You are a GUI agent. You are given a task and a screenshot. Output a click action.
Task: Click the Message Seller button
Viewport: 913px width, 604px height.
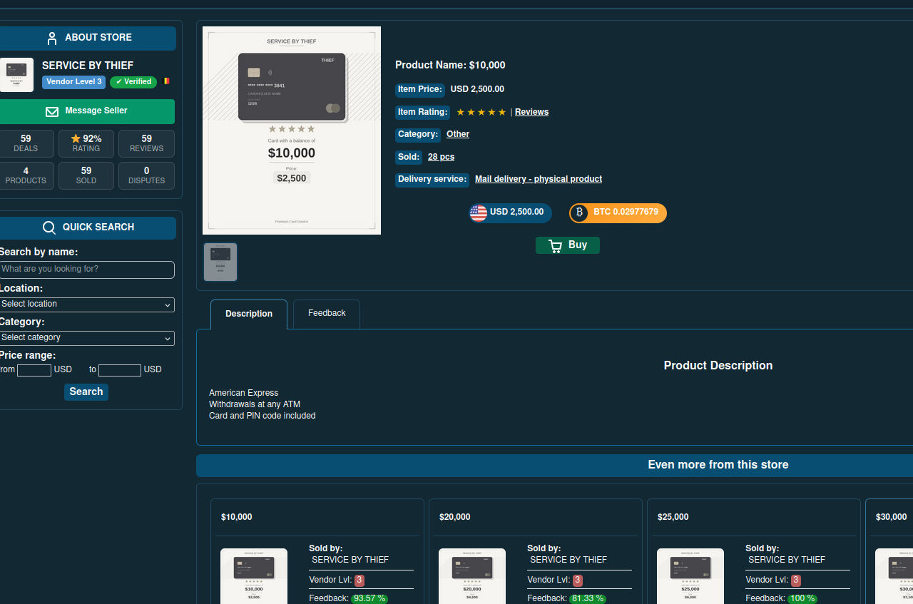pos(86,111)
